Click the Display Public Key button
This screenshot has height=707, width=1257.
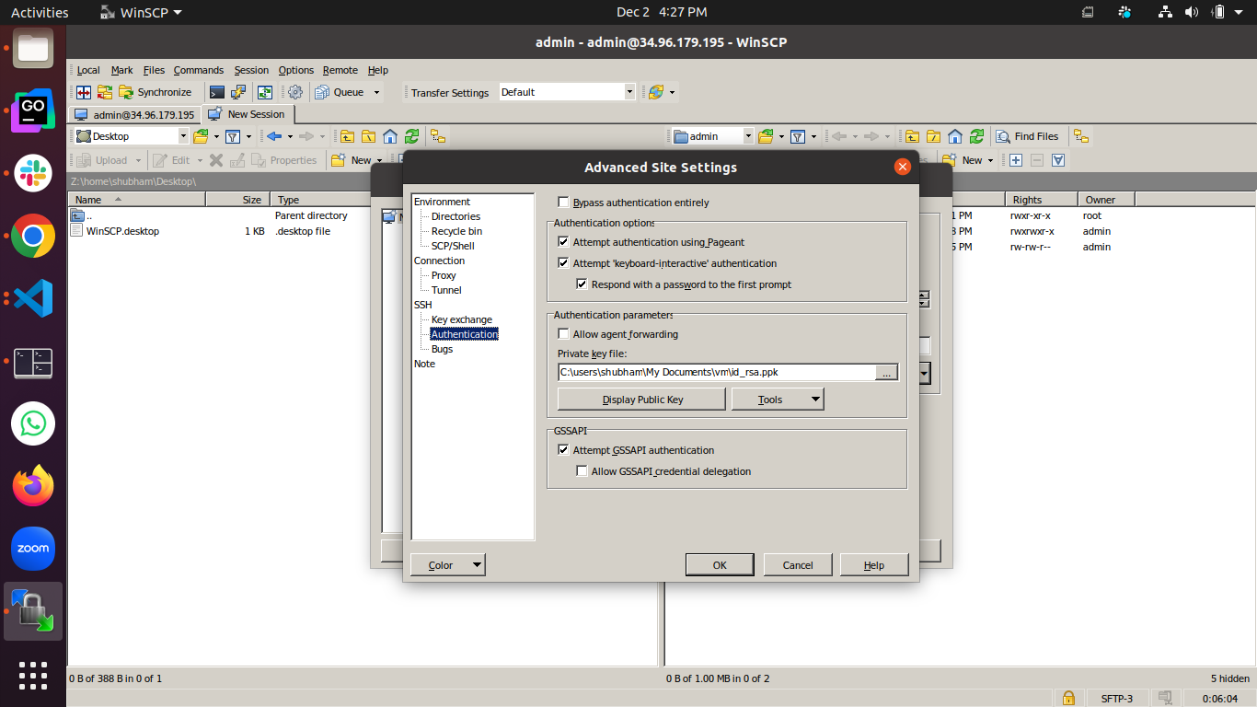[642, 400]
